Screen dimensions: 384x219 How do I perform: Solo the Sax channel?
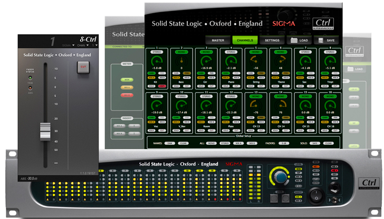300,86
